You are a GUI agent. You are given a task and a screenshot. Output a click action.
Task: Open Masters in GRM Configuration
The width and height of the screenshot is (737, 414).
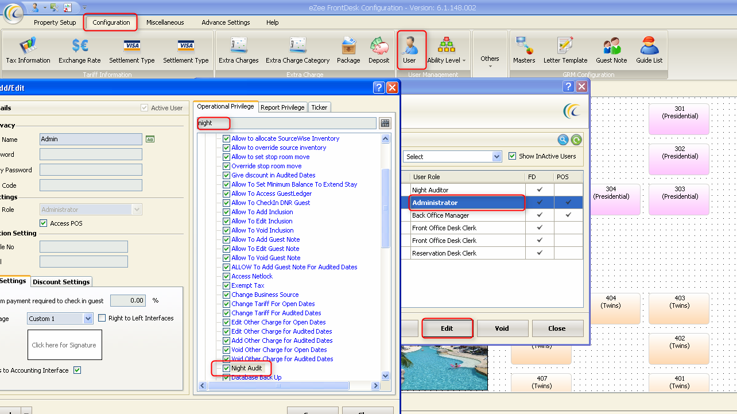[524, 50]
